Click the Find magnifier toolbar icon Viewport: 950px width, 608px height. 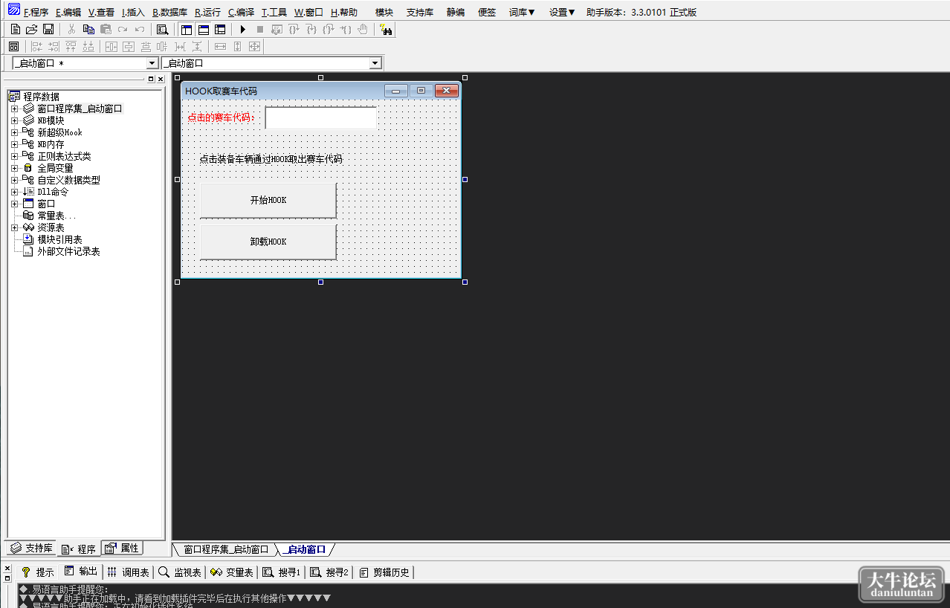[x=162, y=30]
